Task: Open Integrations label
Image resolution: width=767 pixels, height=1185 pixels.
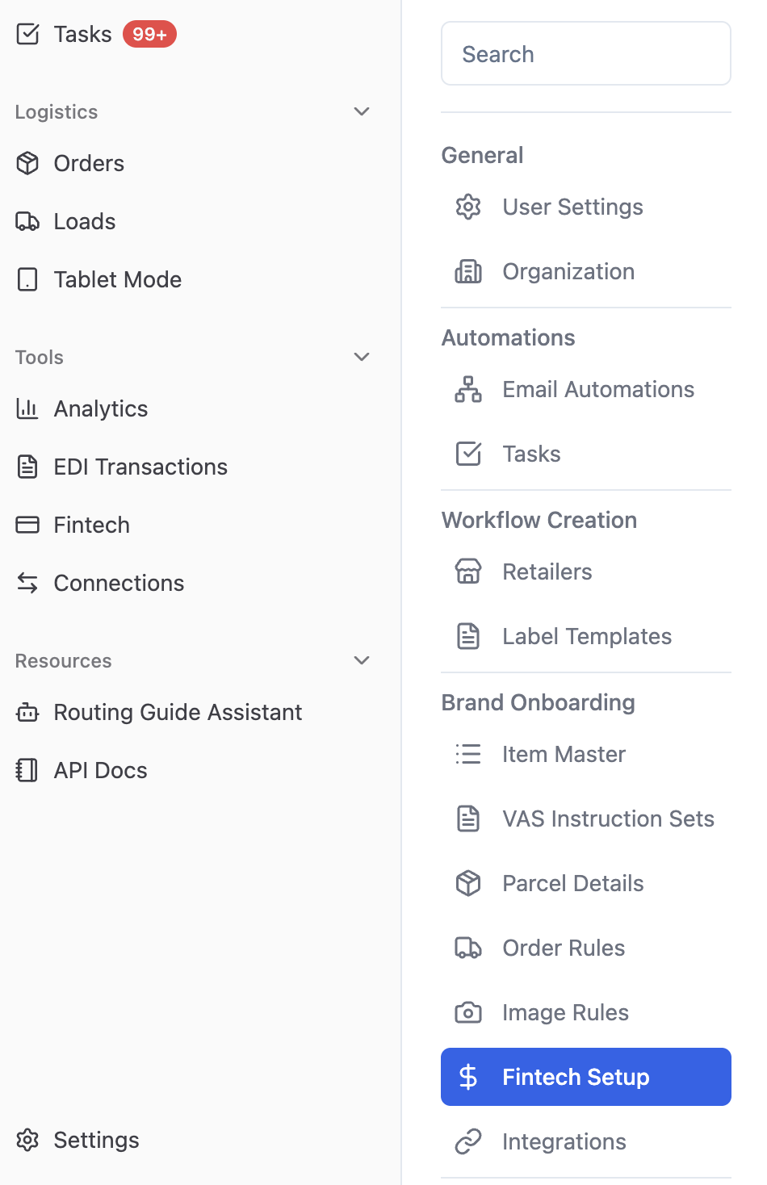Action: click(564, 1141)
